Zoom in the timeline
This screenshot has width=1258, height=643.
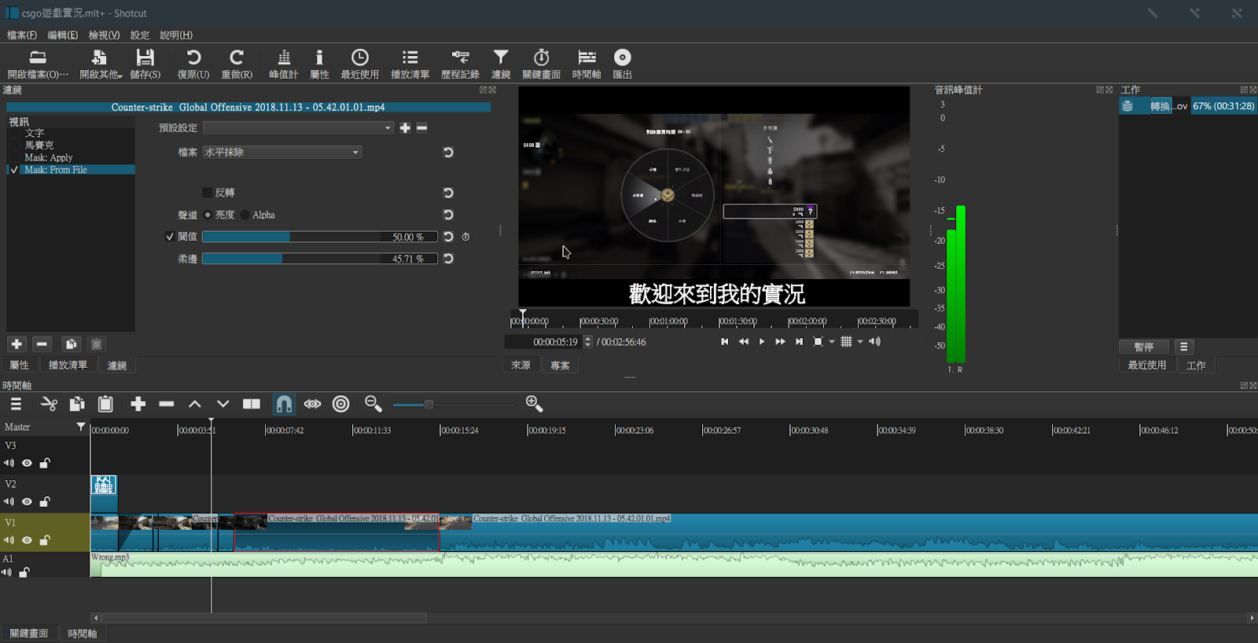pyautogui.click(x=534, y=404)
